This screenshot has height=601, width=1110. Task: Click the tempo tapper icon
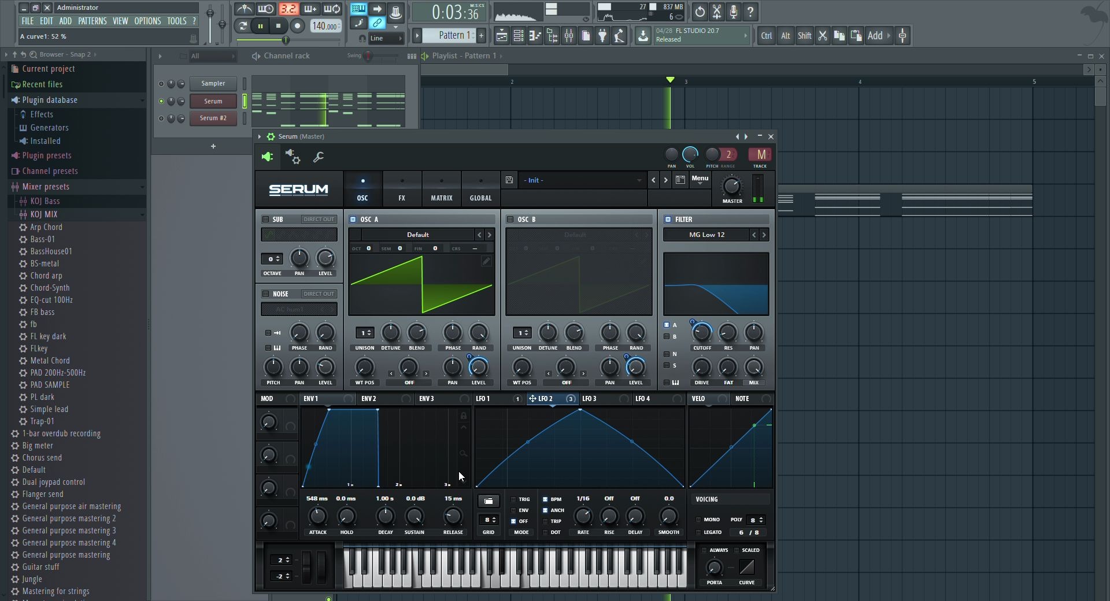(619, 36)
